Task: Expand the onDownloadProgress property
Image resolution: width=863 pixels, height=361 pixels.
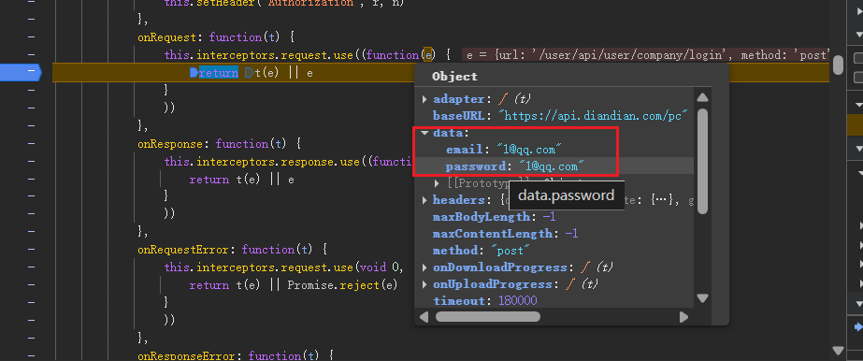Action: [x=424, y=267]
